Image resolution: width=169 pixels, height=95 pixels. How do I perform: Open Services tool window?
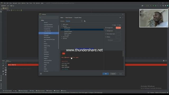click(x=64, y=91)
